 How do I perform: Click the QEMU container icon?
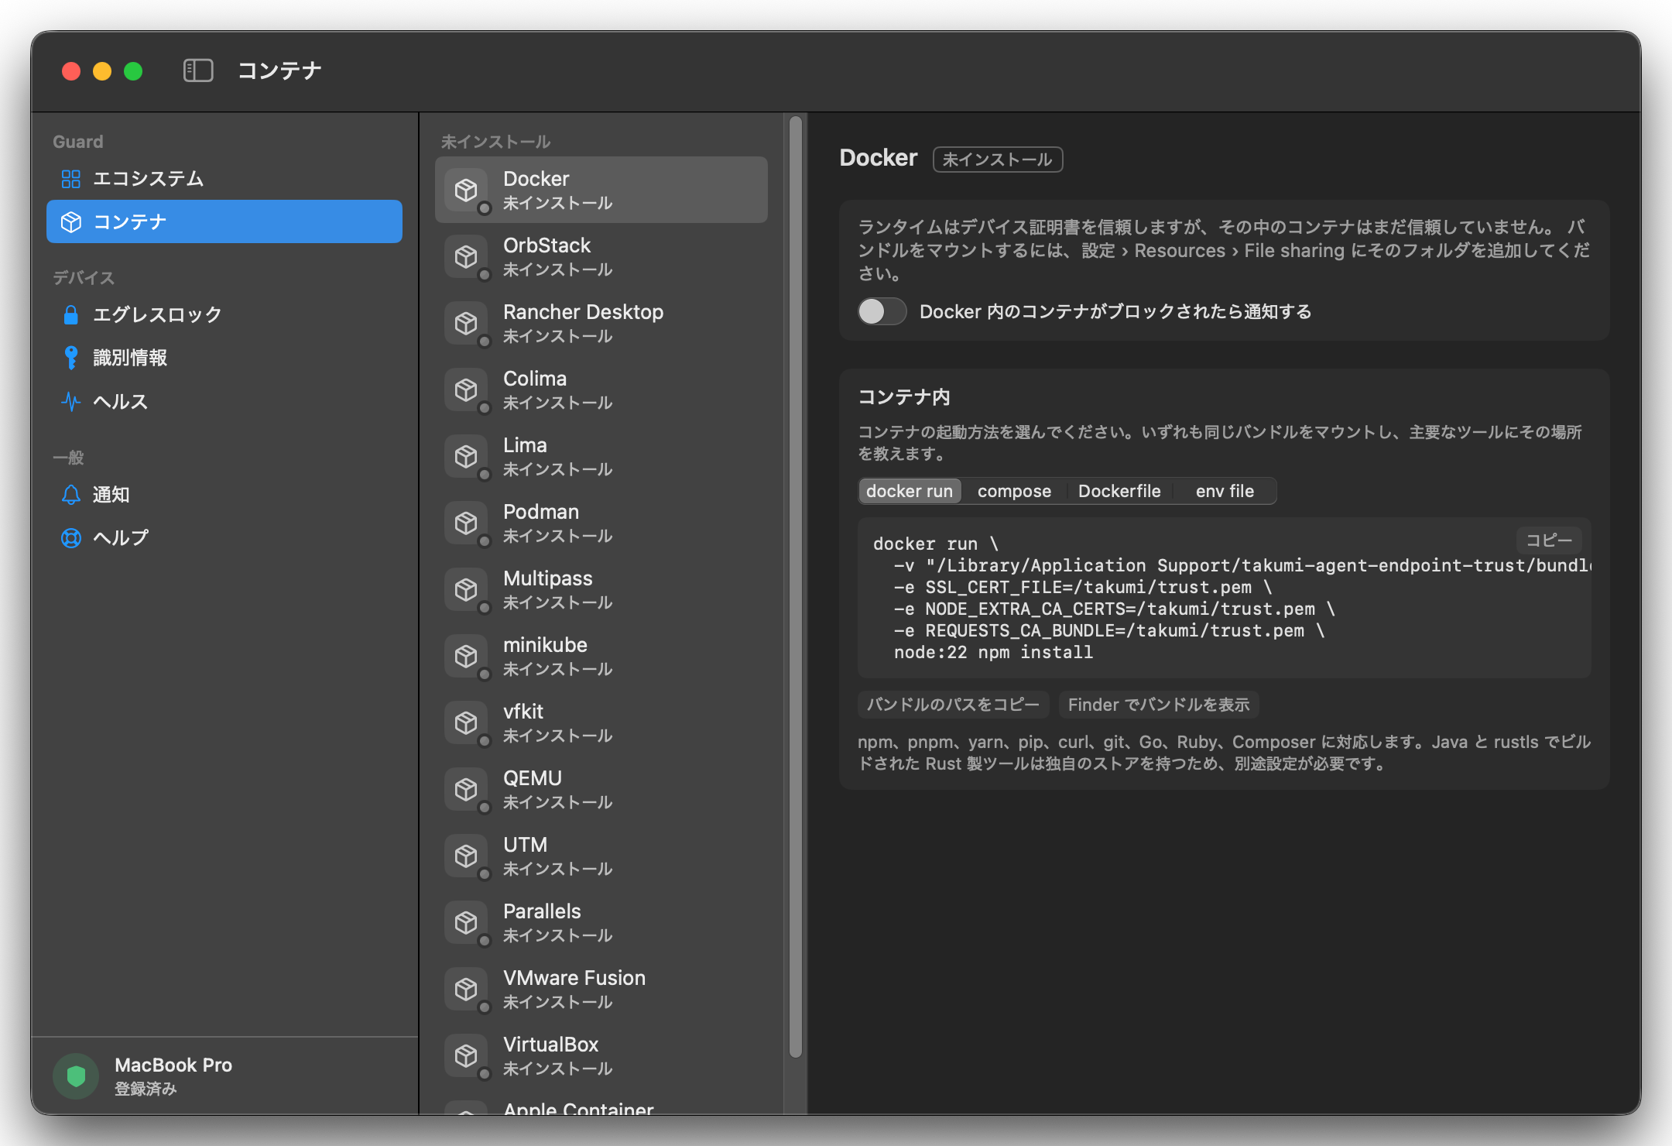point(466,789)
